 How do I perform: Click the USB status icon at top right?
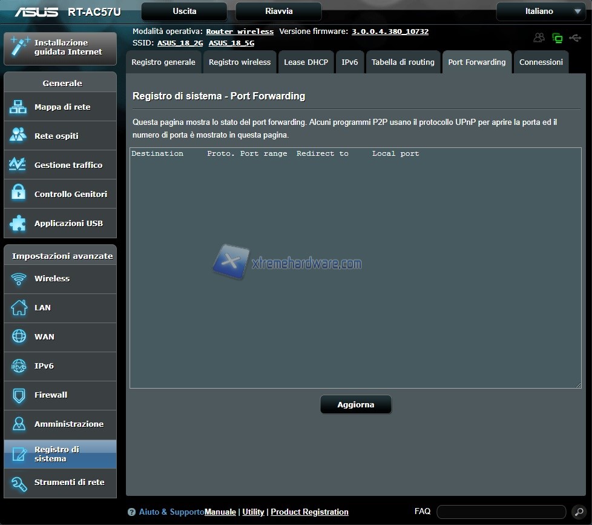tap(574, 38)
